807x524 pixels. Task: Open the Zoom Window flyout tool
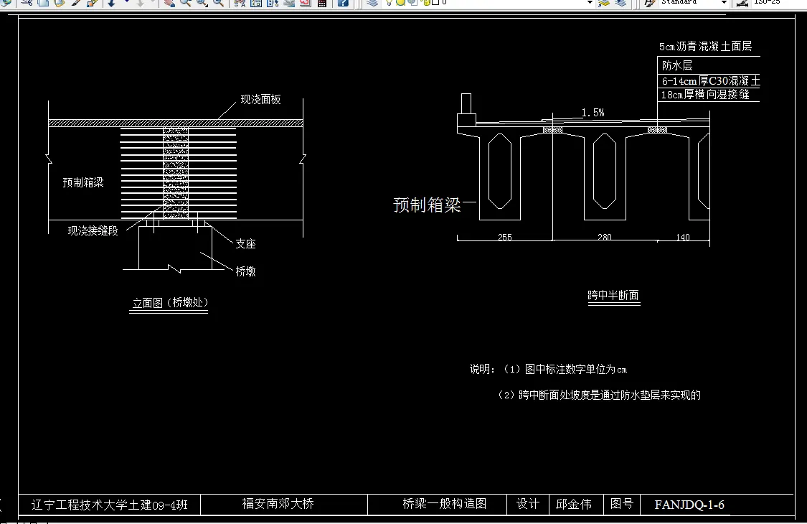(202, 3)
